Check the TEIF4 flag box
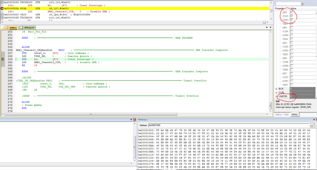The height and width of the screenshot is (170, 317). coord(292,39)
